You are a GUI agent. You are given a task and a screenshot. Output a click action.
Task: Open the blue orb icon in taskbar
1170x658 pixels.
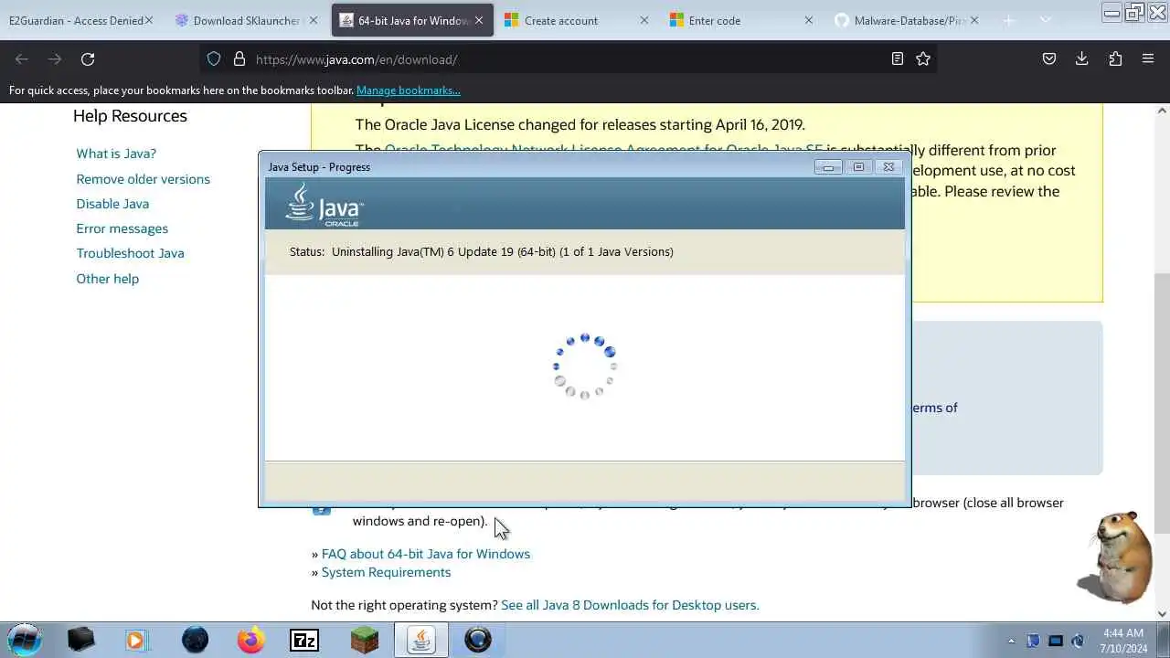[478, 640]
